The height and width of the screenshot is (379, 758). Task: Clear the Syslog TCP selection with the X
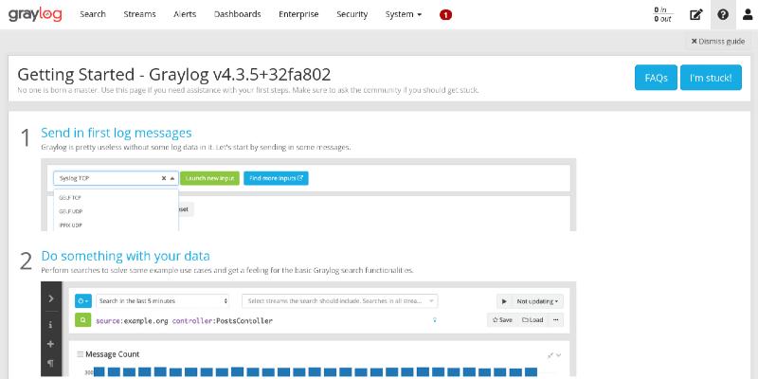(163, 178)
